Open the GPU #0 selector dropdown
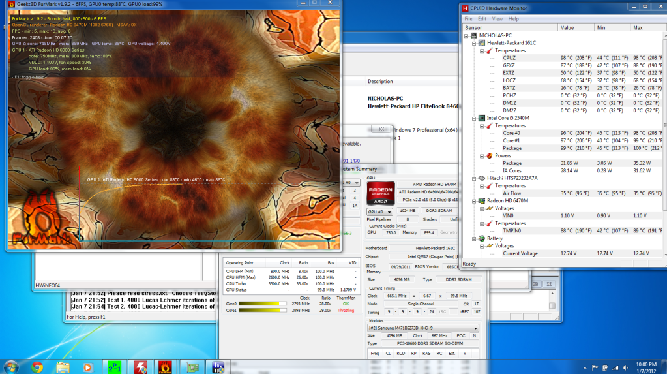 [x=379, y=211]
